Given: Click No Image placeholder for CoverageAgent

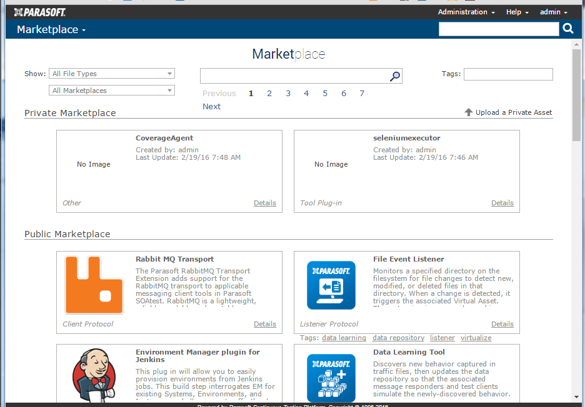Looking at the screenshot, I should click(94, 164).
